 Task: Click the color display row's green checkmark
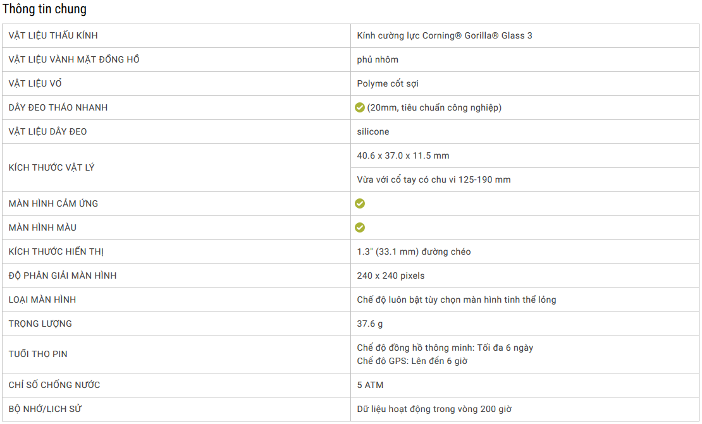(x=360, y=227)
